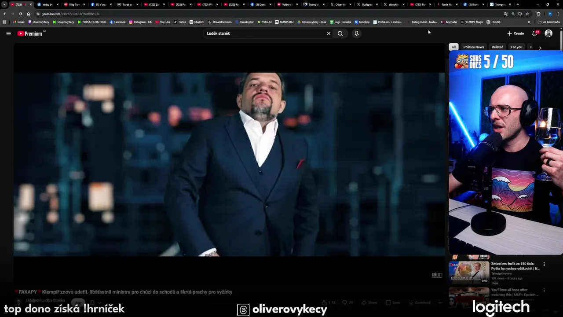Go to the browser home page icon
Viewport: 563px width, 317px height.
[29, 14]
